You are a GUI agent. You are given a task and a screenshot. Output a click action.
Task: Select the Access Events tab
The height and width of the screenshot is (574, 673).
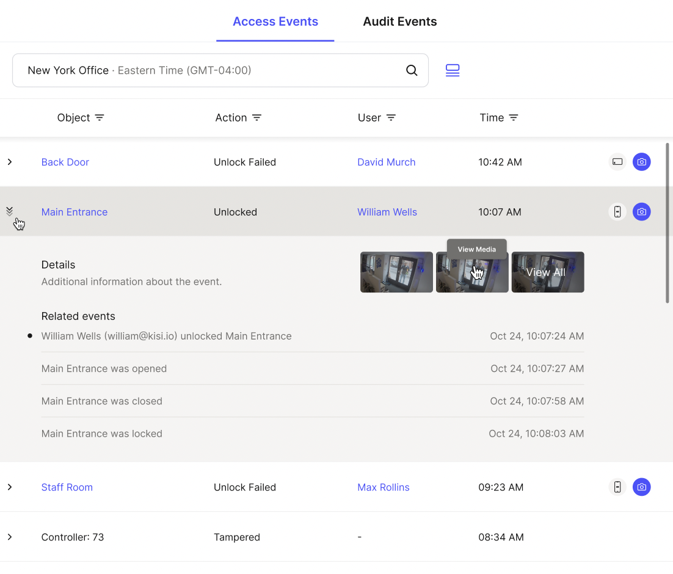[275, 21]
